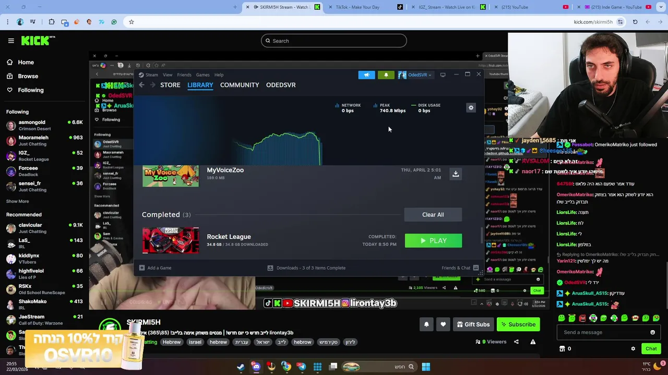This screenshot has width=668, height=375.
Task: Open Games menu in Steam
Action: tap(202, 75)
